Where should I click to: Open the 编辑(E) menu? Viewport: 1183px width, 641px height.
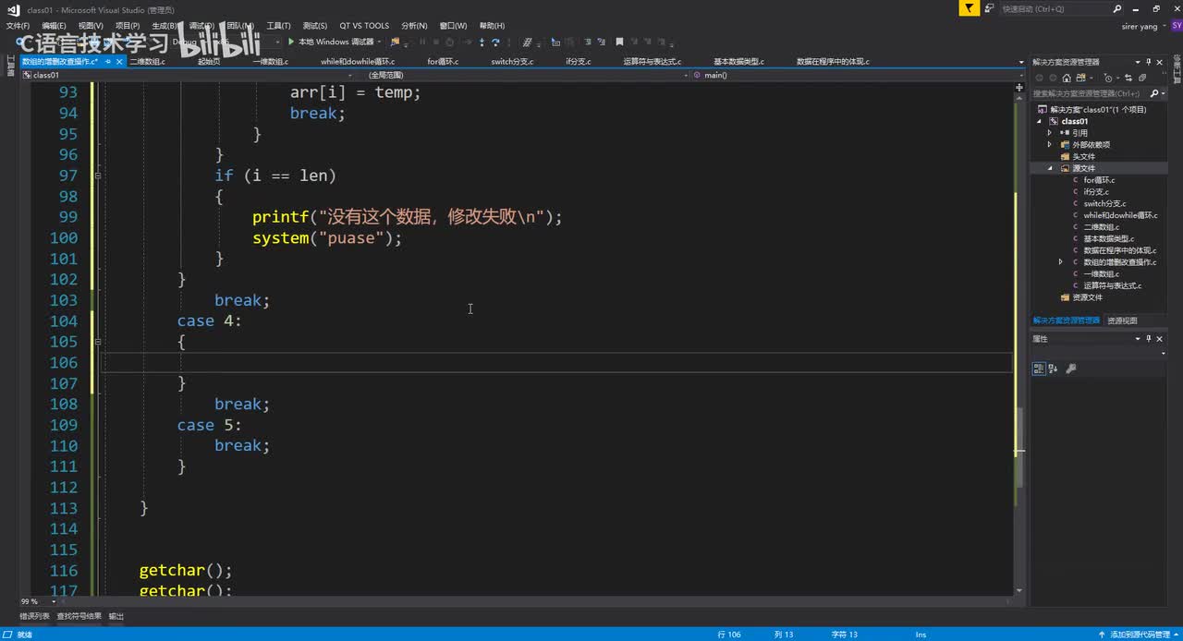54,26
